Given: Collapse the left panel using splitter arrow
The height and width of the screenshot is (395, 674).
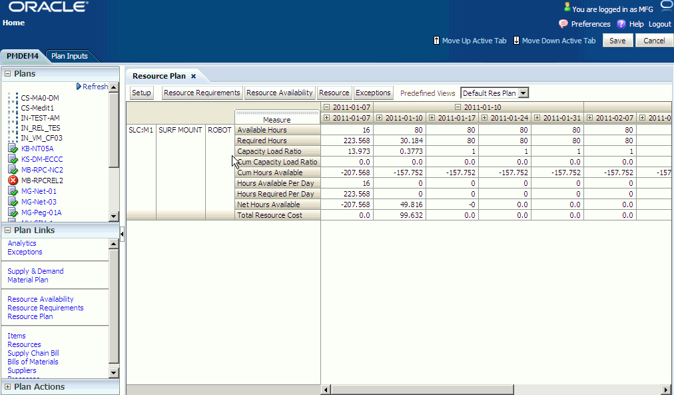Looking at the screenshot, I should pyautogui.click(x=122, y=234).
